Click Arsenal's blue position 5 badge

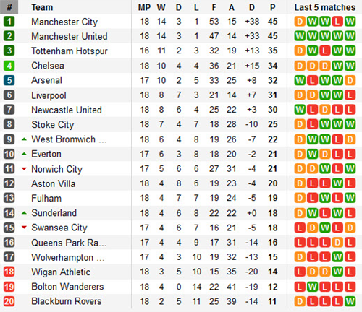pos(9,80)
